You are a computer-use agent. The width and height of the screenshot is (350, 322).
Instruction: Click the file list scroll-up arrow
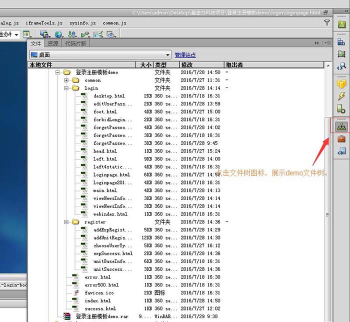click(327, 65)
